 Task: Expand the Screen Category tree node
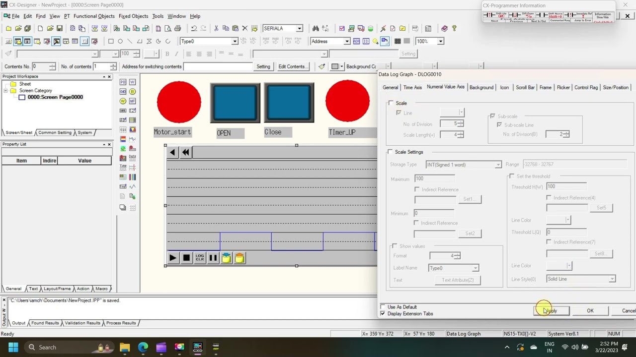(6, 91)
